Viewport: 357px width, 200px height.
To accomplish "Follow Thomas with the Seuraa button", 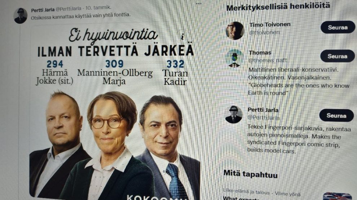I will tap(338, 56).
